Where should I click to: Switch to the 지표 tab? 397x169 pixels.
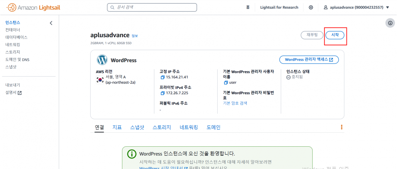117,127
